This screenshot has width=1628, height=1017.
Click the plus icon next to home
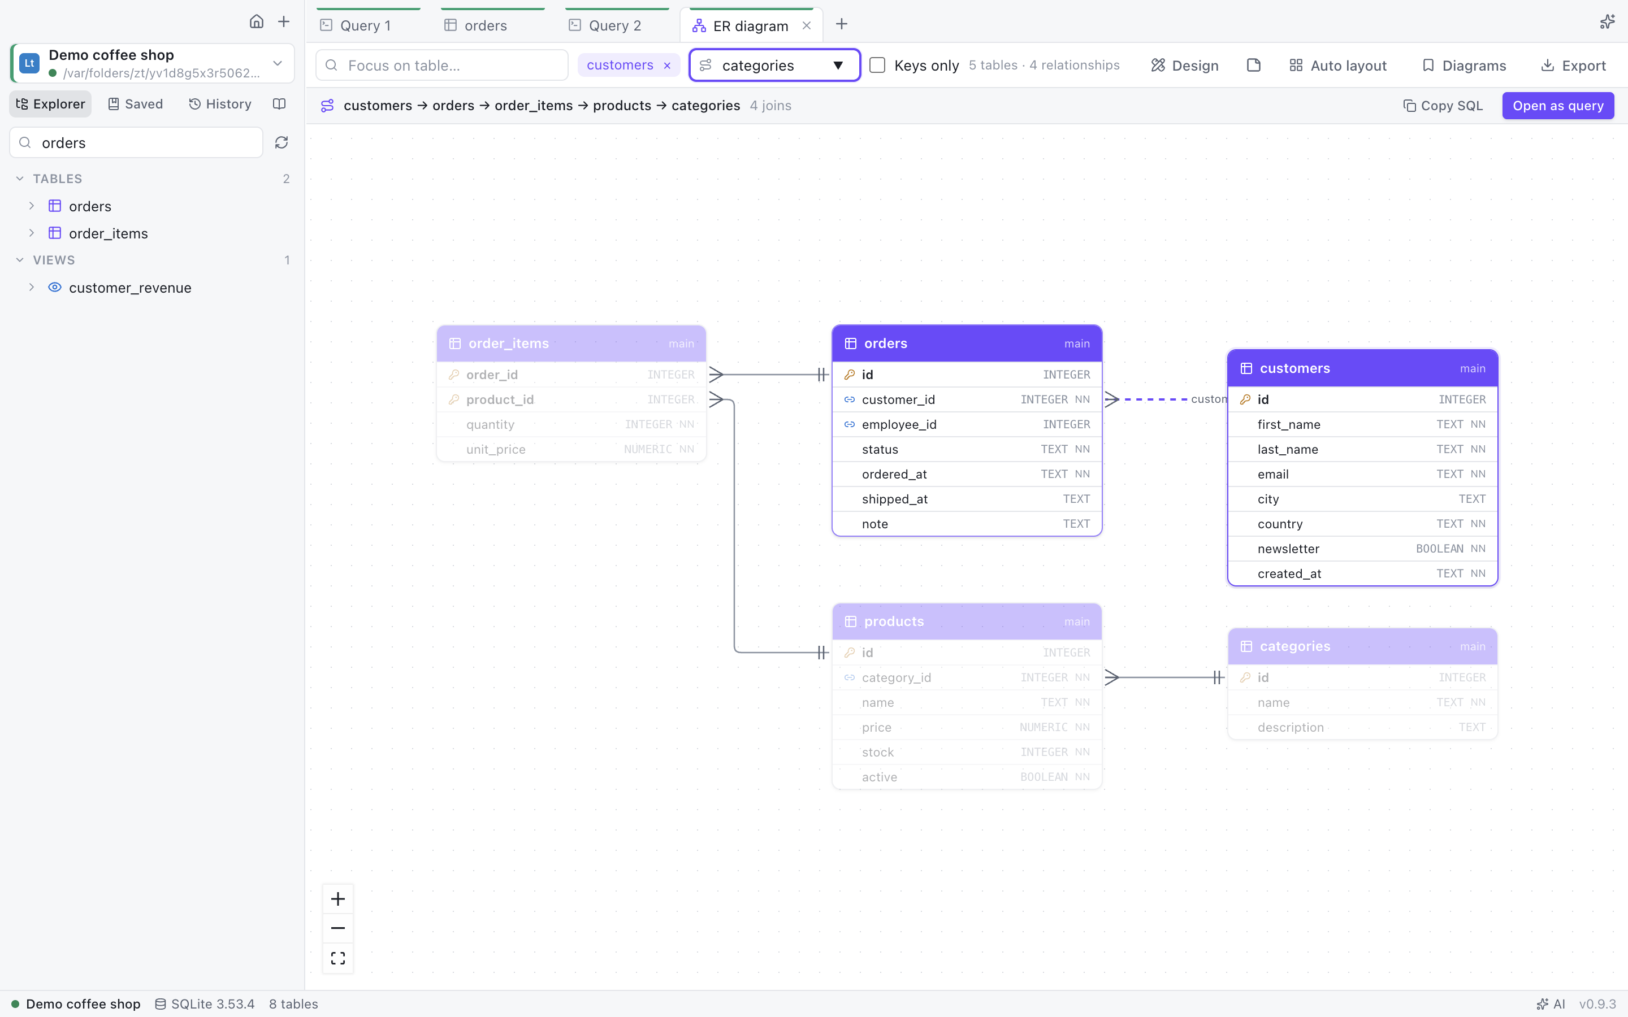[284, 21]
